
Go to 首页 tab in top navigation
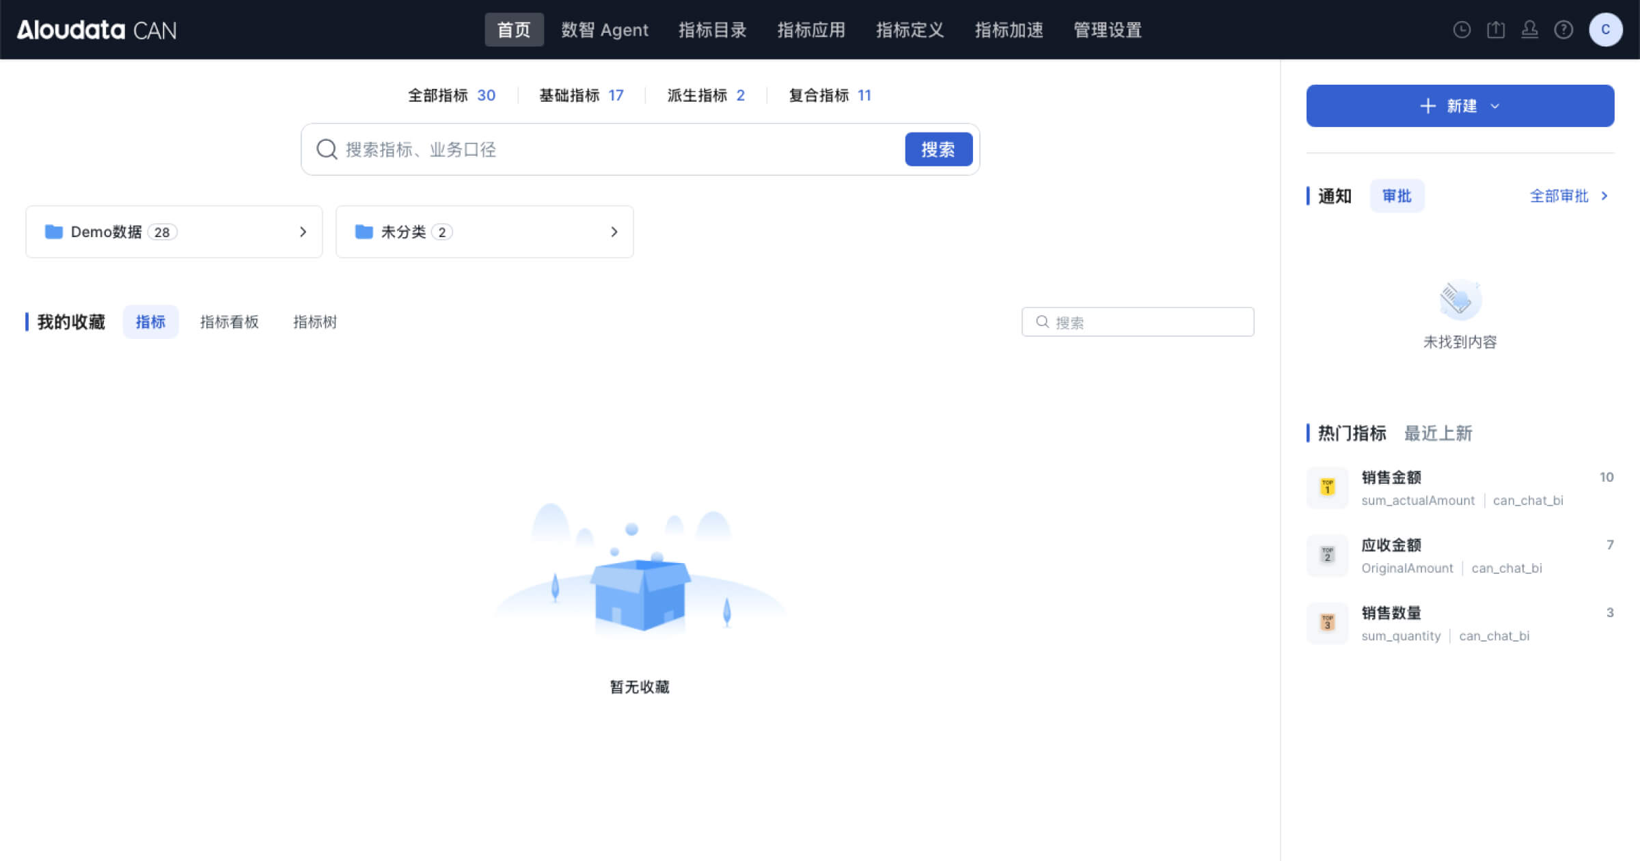tap(514, 29)
